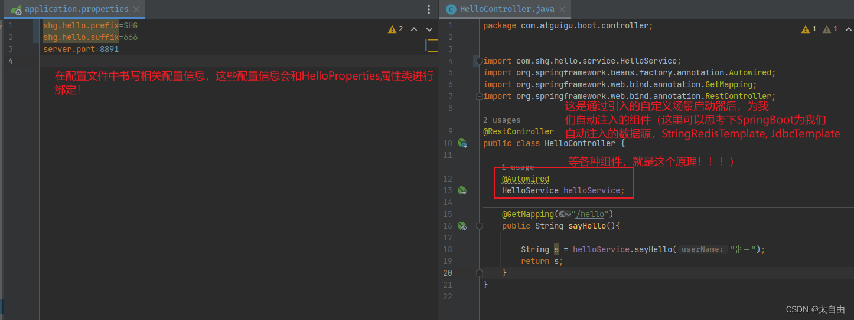Viewport: 854px width, 320px height.
Task: Click the fold end marker beside sayHello's closing brace
Action: click(480, 273)
